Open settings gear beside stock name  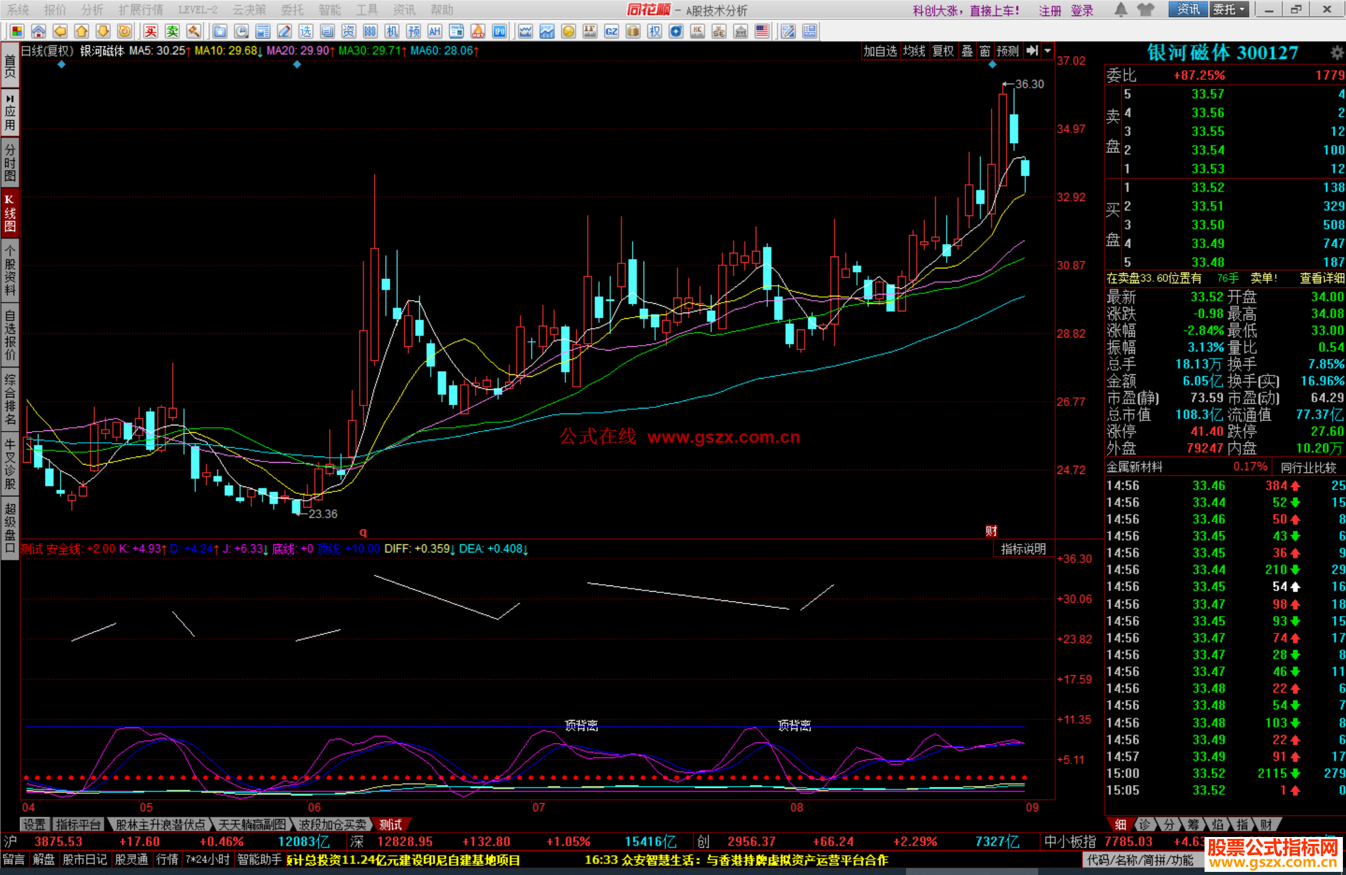tap(1337, 53)
